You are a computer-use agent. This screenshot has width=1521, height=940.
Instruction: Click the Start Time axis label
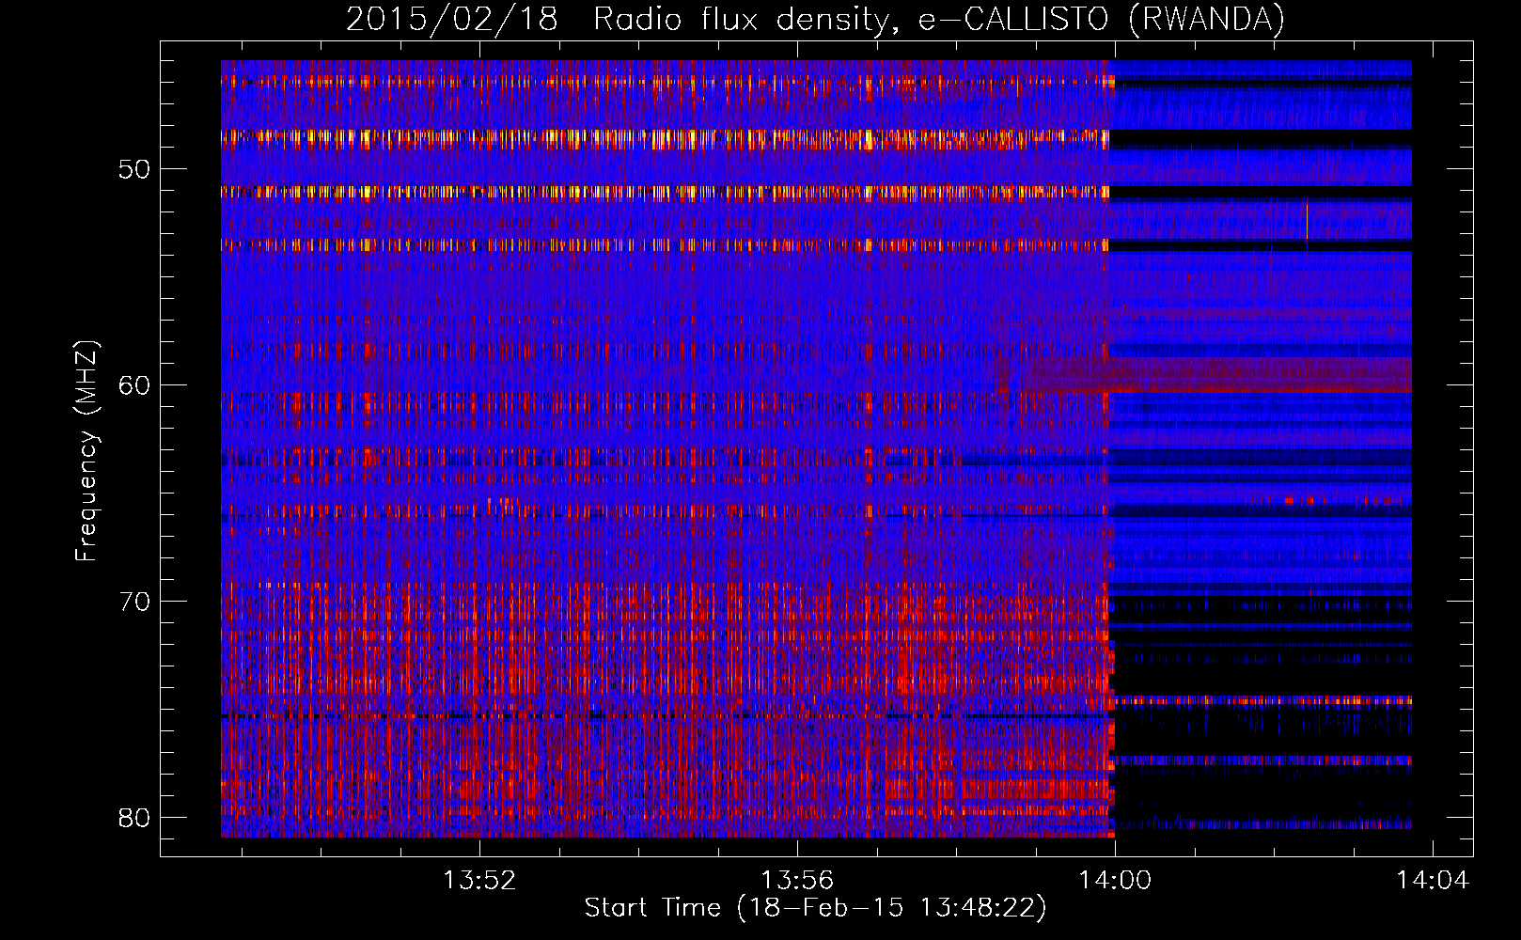[x=815, y=908]
